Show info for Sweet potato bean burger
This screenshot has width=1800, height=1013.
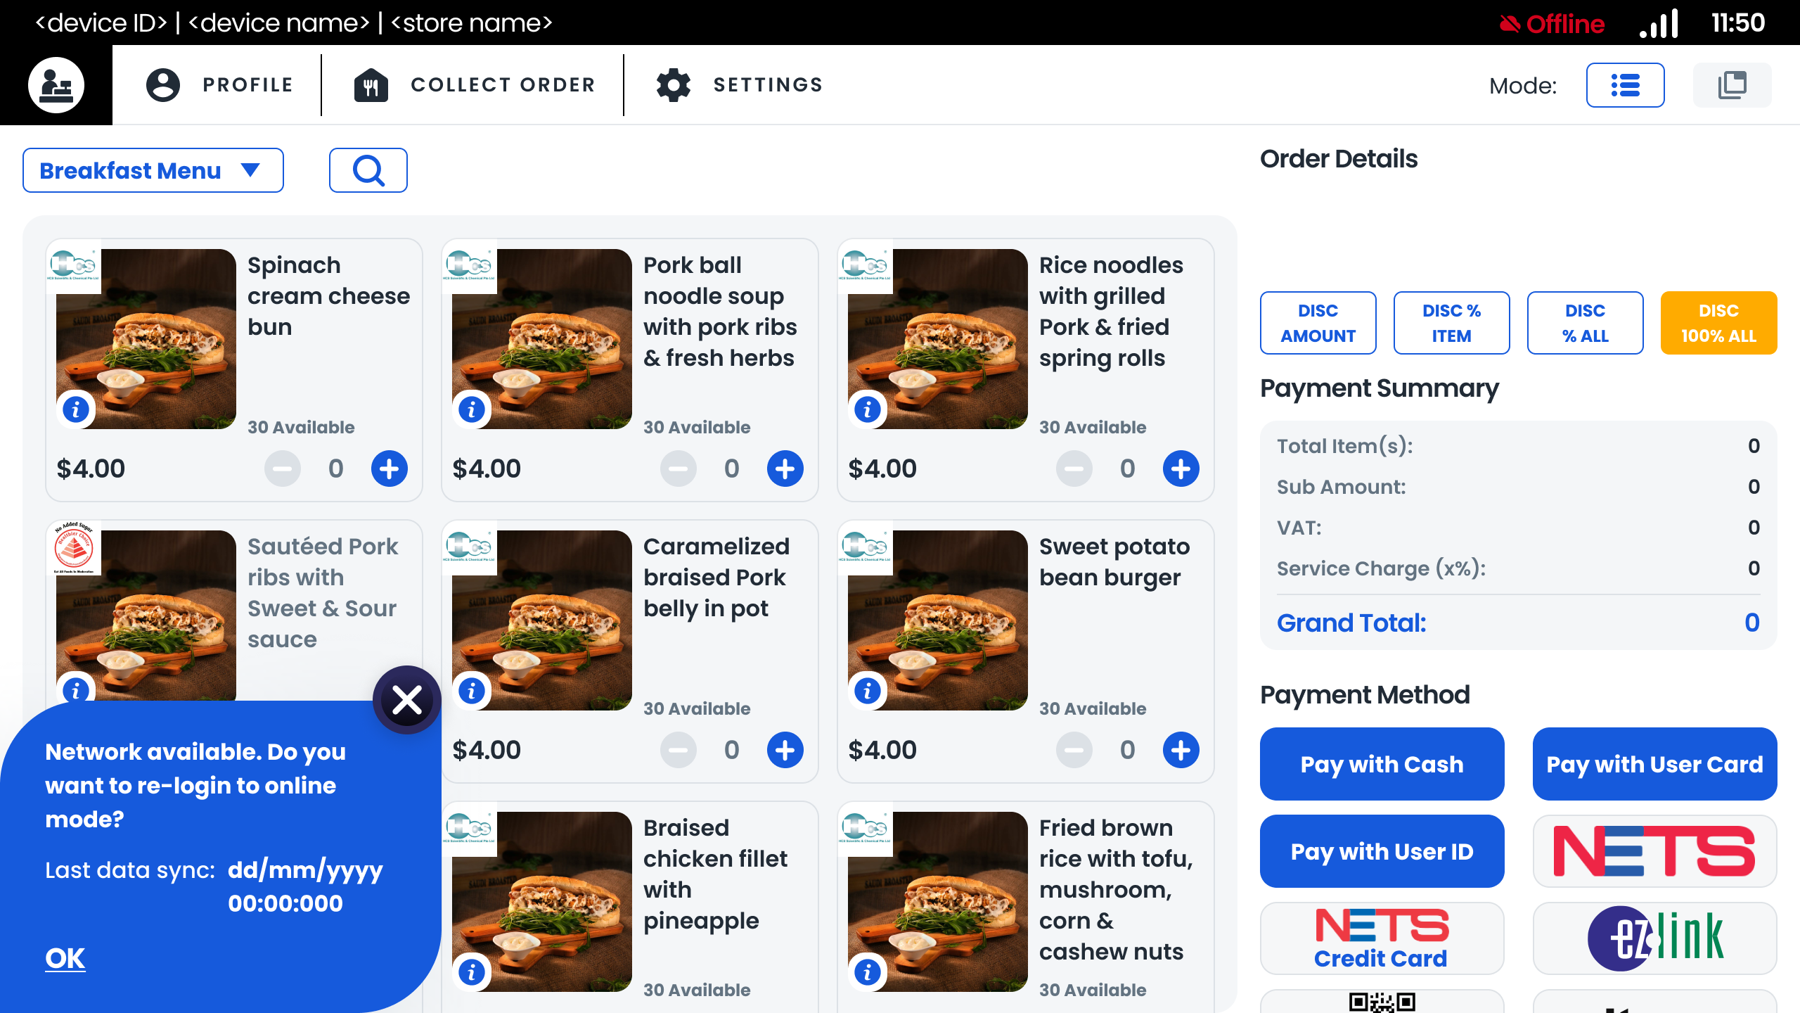pyautogui.click(x=868, y=690)
